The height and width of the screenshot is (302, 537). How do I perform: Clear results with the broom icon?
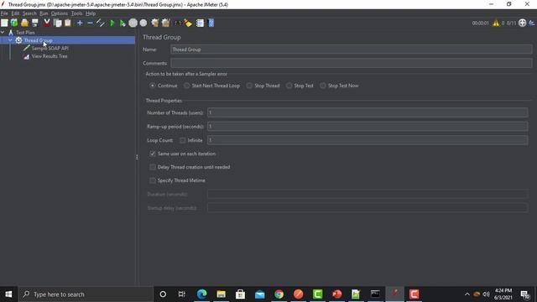[155, 23]
